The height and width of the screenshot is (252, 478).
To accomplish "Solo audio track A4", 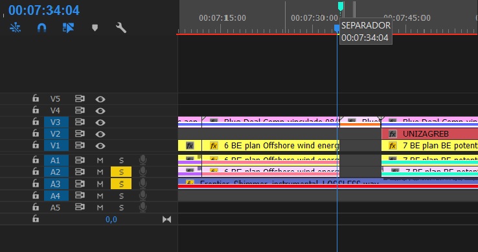I will pyautogui.click(x=121, y=196).
